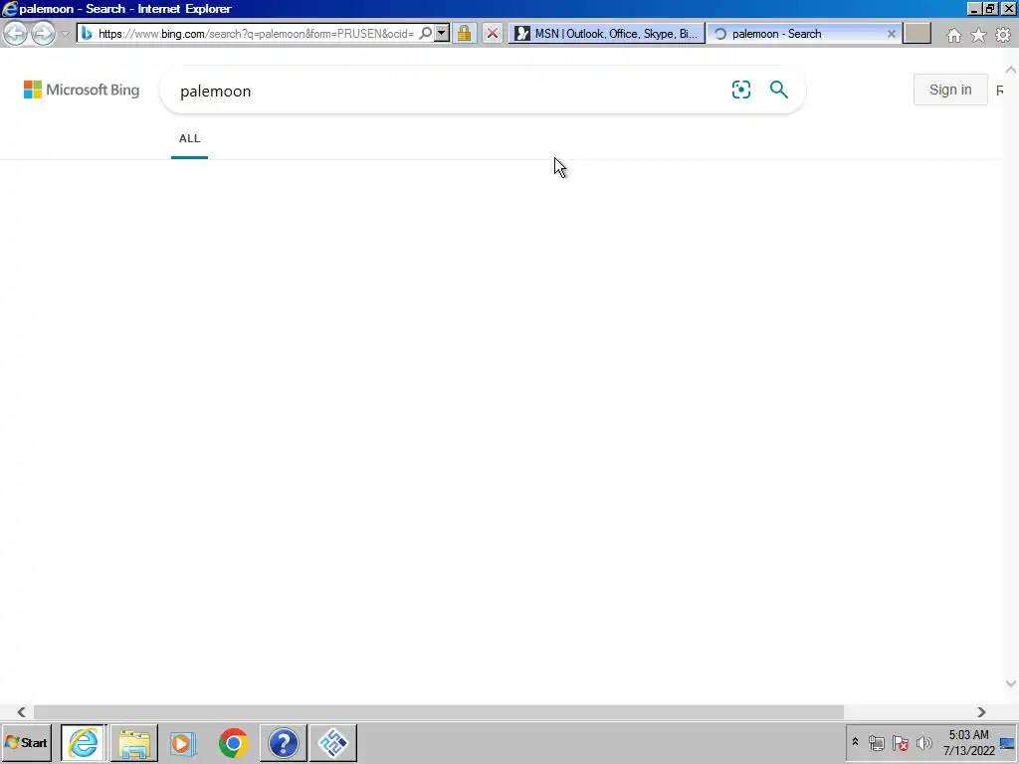Open Bing visual search camera icon

(x=740, y=90)
